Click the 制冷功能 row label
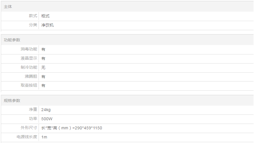 click(x=29, y=67)
